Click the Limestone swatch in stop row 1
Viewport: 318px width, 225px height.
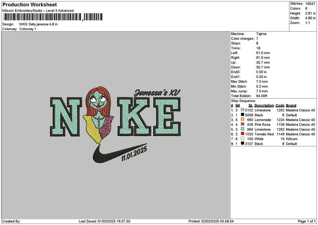(242, 110)
